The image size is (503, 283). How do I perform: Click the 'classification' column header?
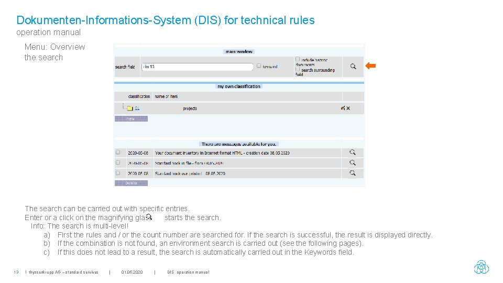point(139,96)
